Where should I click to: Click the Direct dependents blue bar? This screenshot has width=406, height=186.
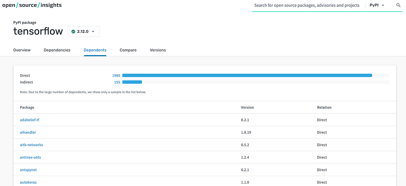(247, 75)
